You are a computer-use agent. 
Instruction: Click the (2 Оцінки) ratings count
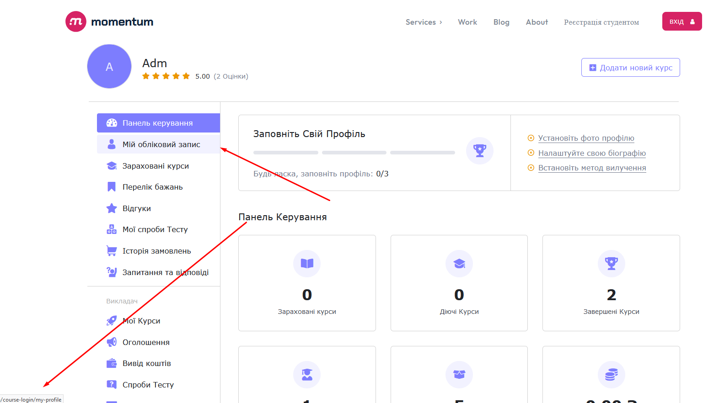click(x=231, y=76)
